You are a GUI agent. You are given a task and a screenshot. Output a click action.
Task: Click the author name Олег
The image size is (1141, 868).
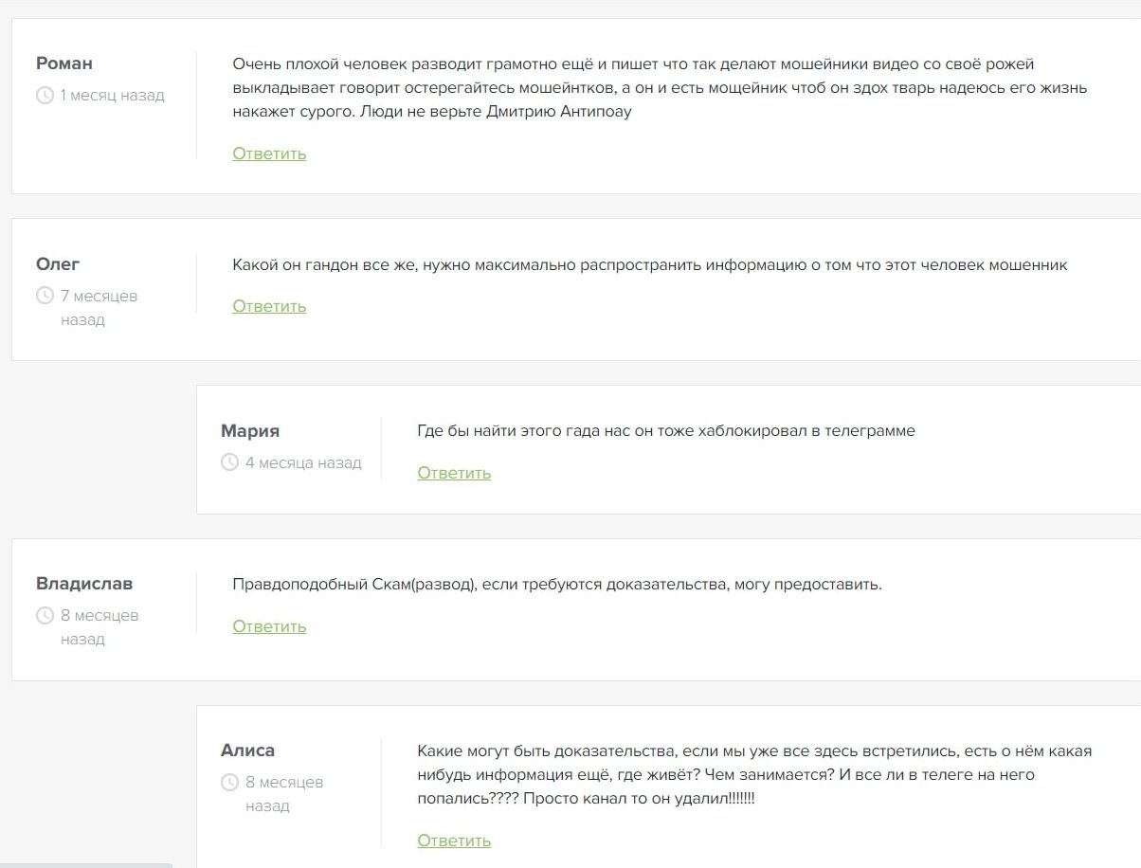tap(58, 263)
